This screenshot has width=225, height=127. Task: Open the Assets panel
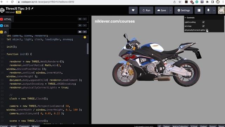[13, 126]
